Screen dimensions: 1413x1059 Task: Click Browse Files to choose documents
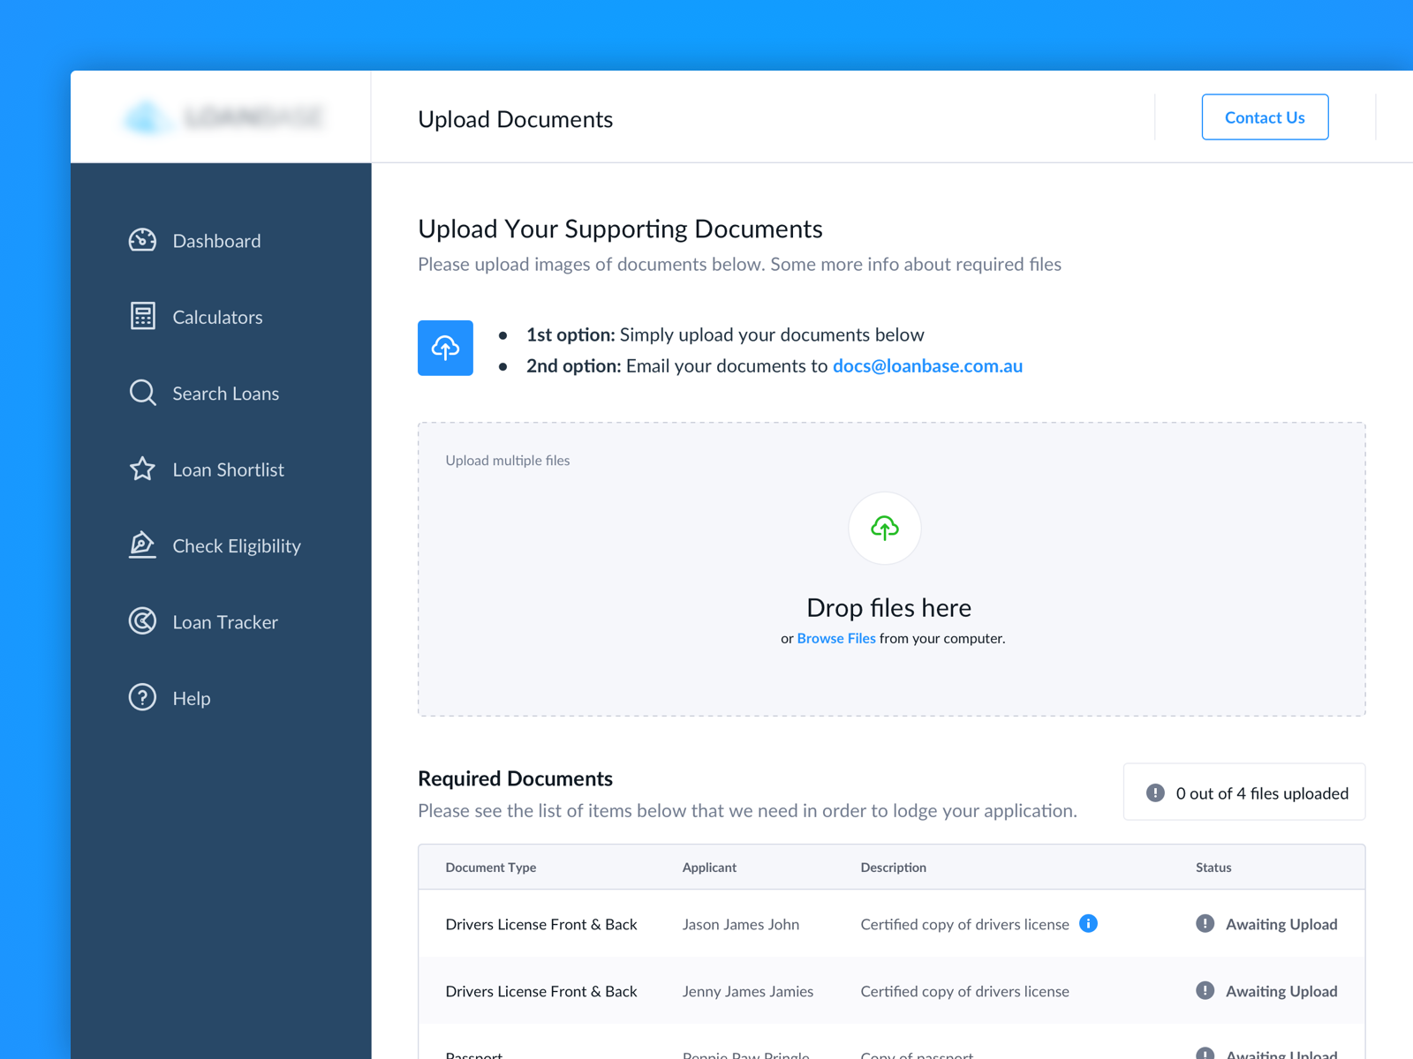point(835,638)
